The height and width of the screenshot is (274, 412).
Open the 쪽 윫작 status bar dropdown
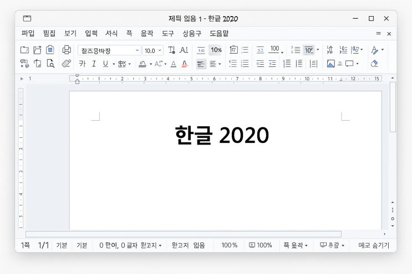(296, 245)
